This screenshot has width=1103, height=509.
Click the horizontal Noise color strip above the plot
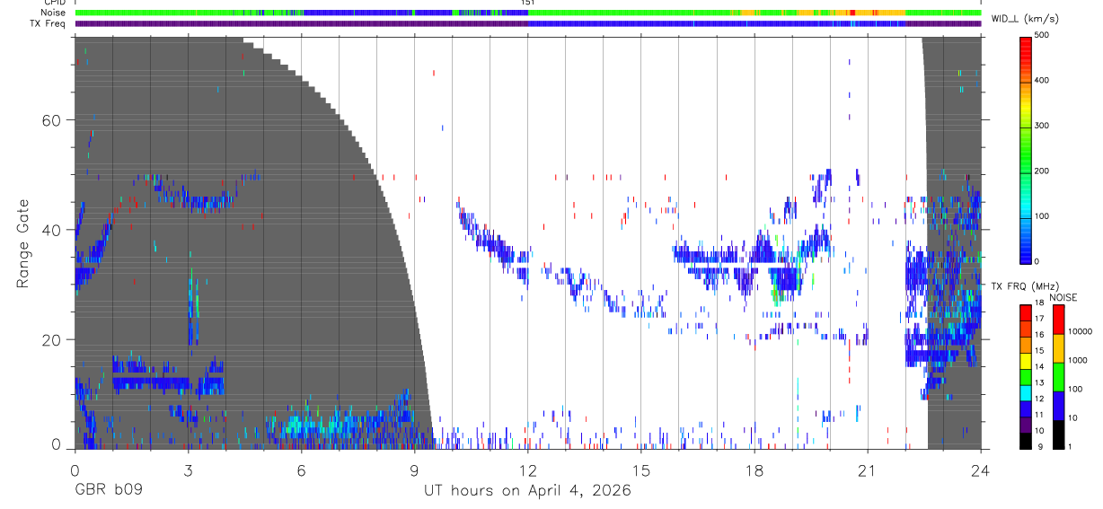click(528, 13)
